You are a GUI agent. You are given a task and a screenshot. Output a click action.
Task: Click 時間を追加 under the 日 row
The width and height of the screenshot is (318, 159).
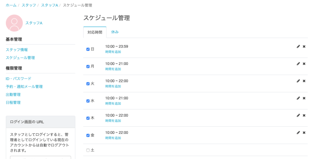coord(113,52)
